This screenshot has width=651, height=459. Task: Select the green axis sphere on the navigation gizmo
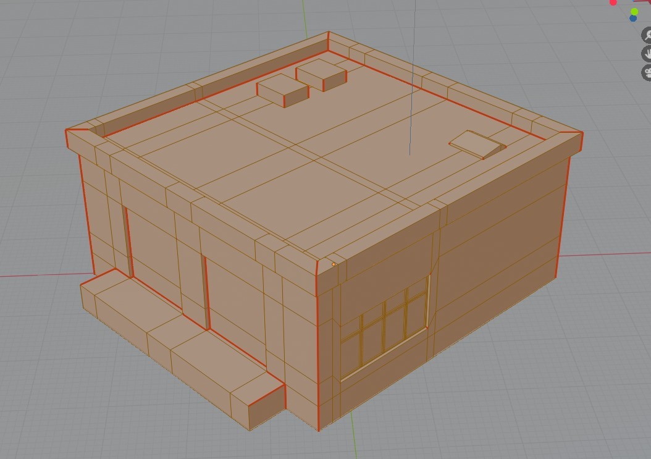634,11
